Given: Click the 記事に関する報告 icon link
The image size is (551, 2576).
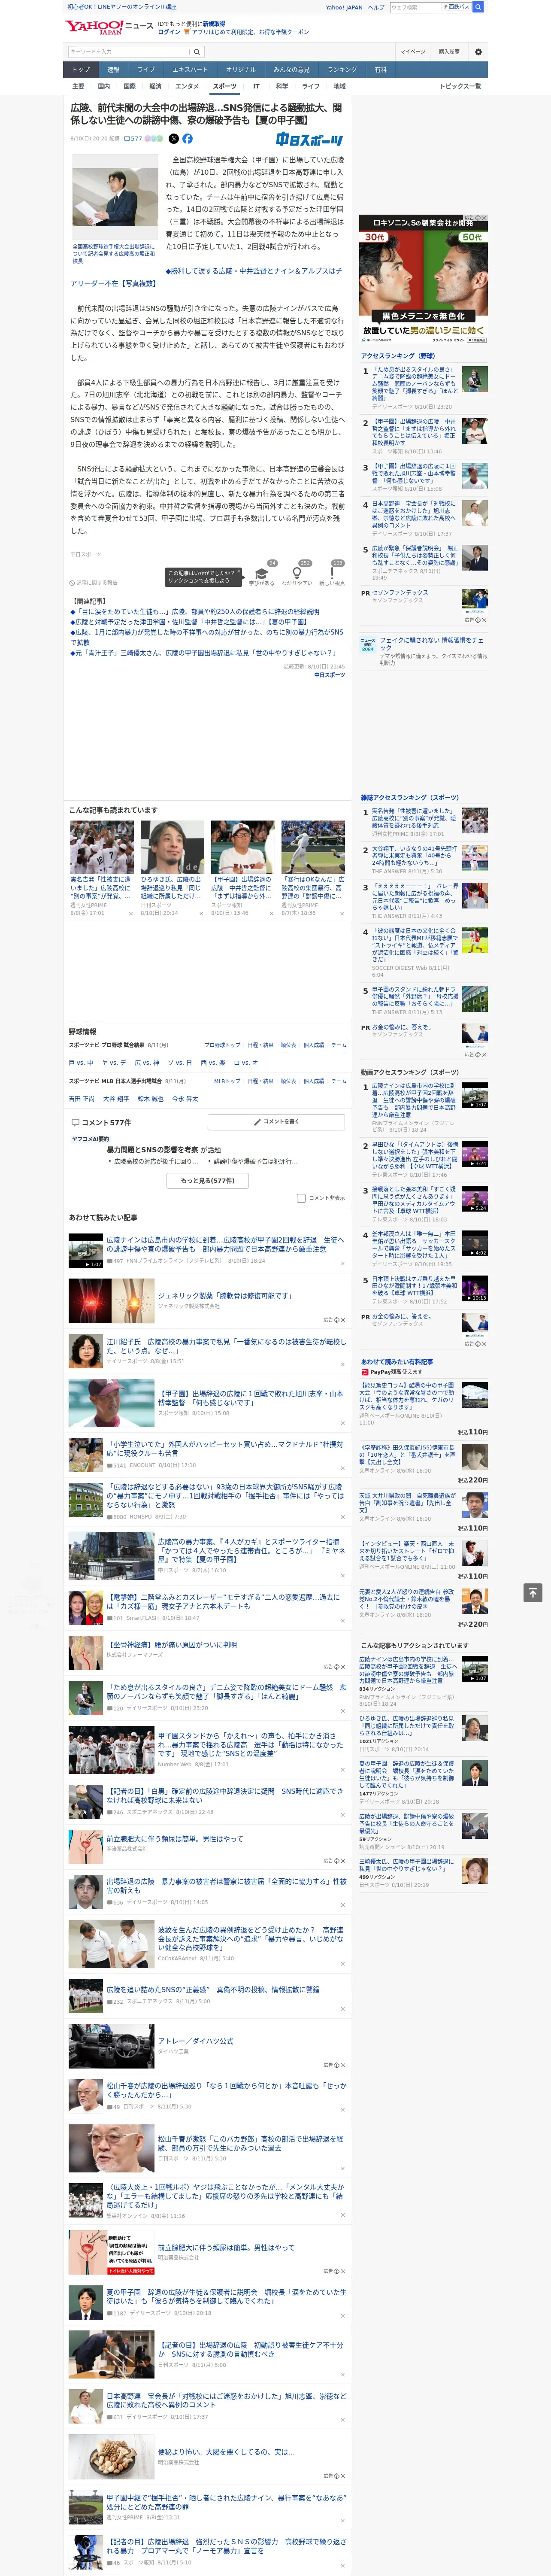Looking at the screenshot, I should pyautogui.click(x=94, y=582).
